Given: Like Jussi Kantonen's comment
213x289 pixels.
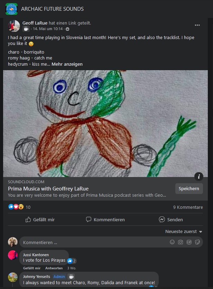Looking at the screenshot, I should pos(32,268).
